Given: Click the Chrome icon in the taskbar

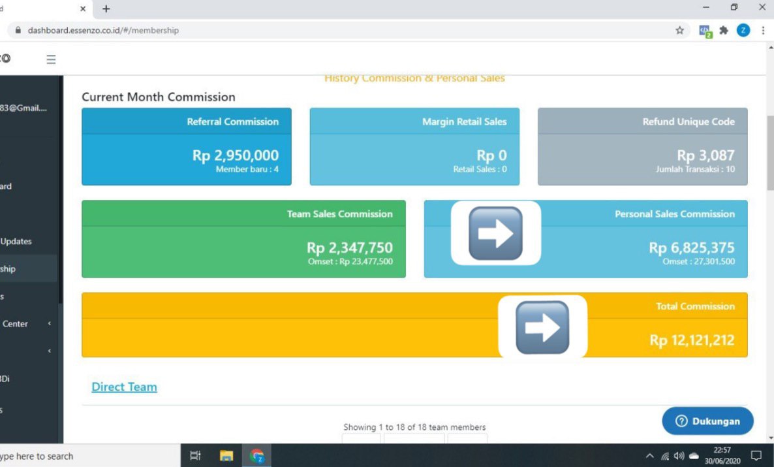Looking at the screenshot, I should coord(256,455).
